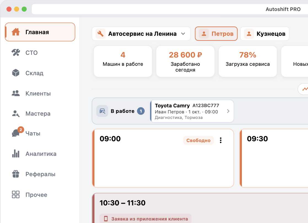Click the grid icon next to Прочее
The height and width of the screenshot is (223, 308).
pos(16,195)
